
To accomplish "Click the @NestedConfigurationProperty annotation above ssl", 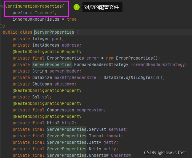I will (x=47, y=91).
